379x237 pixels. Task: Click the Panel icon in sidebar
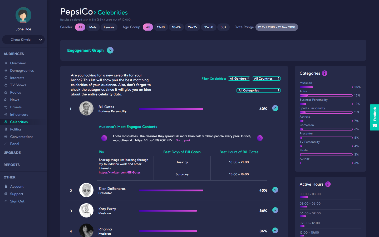6,144
